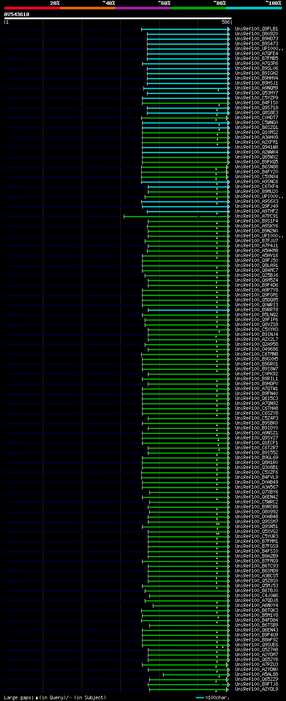Select the UniRef100_Q0WRI3 entry

[257, 305]
